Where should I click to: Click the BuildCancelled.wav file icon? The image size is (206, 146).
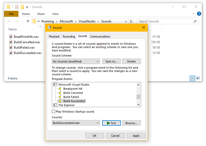coord(11,42)
